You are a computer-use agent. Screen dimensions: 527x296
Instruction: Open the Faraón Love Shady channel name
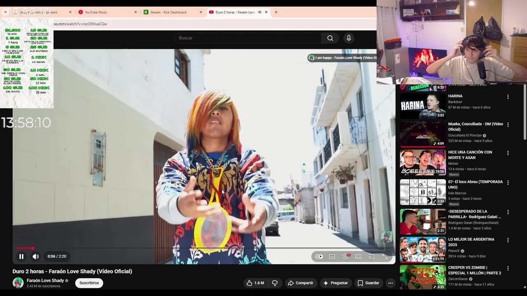(x=45, y=281)
